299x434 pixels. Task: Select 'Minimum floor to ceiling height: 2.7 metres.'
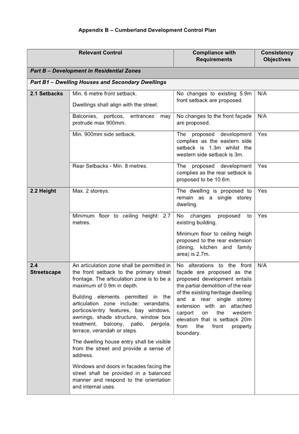click(121, 219)
